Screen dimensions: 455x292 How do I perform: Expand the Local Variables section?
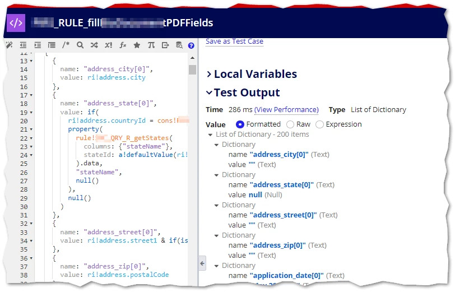[x=209, y=75]
